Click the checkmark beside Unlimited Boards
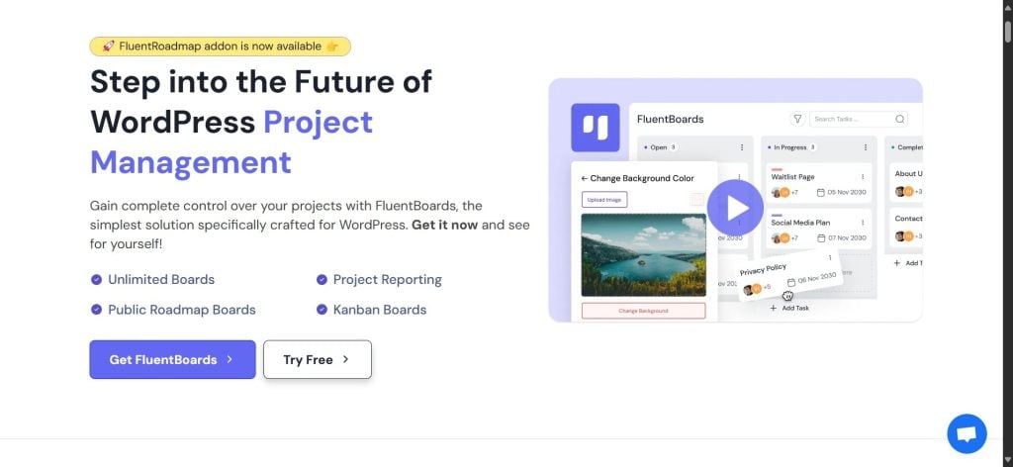 (96, 280)
